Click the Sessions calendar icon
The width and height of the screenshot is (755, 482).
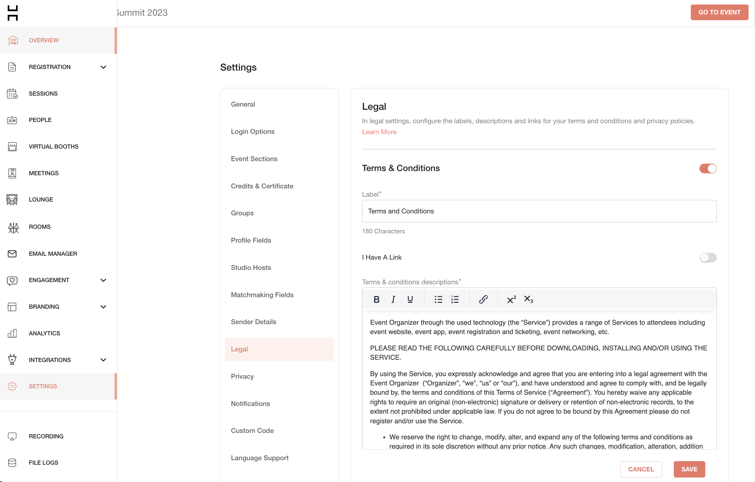tap(12, 94)
